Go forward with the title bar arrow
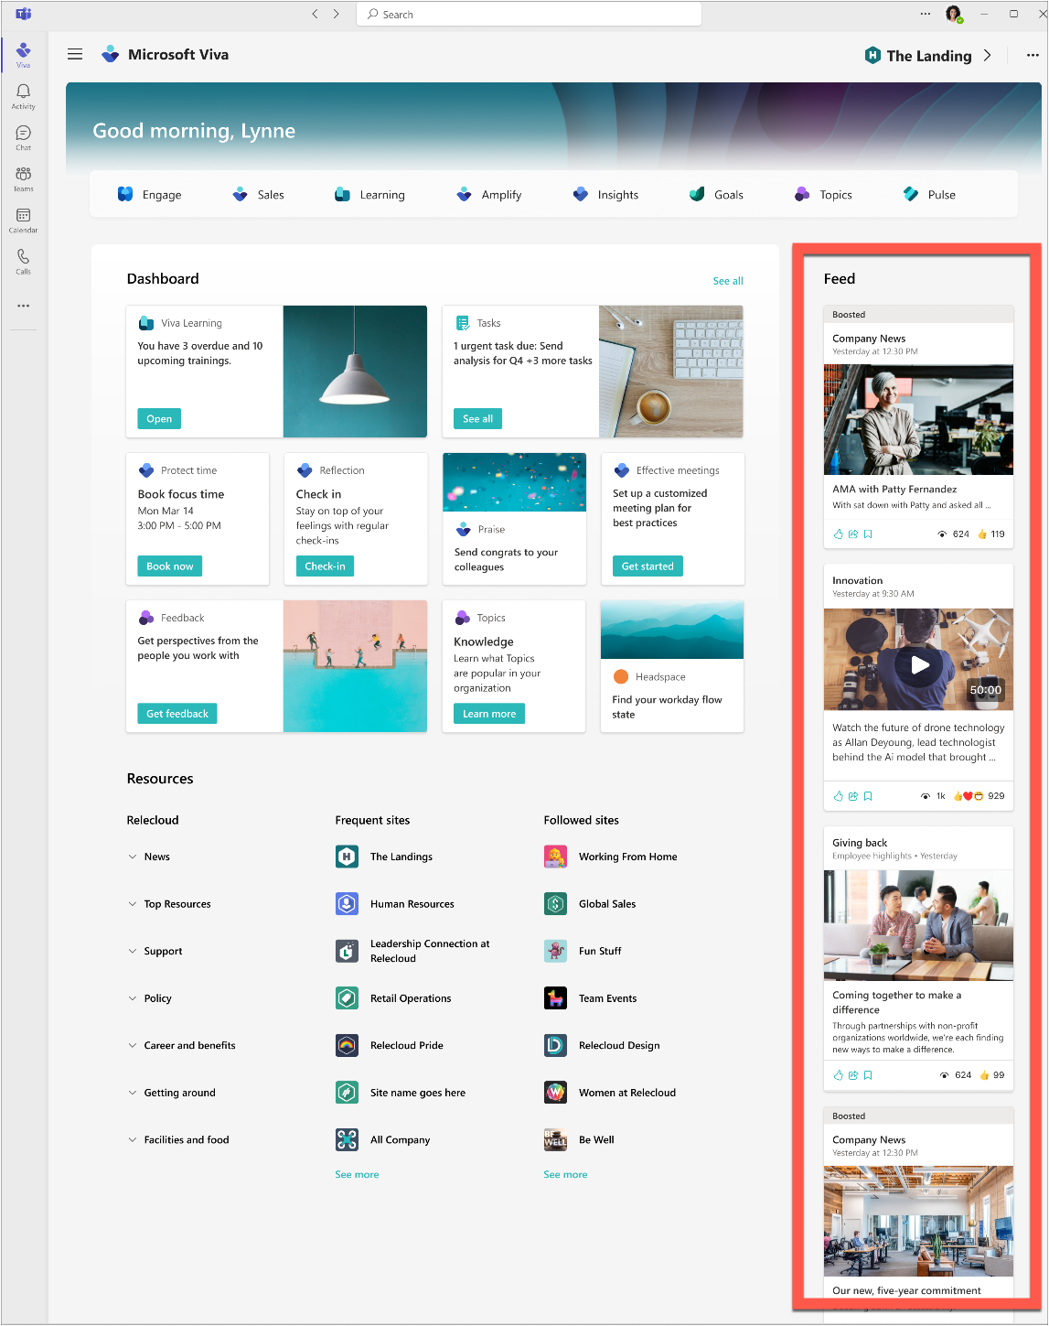 point(337,14)
